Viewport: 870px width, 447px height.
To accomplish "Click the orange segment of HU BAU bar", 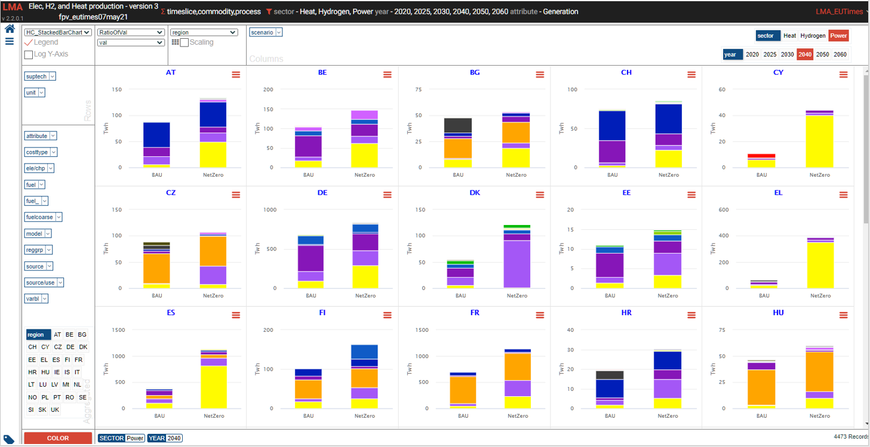I will [x=761, y=387].
